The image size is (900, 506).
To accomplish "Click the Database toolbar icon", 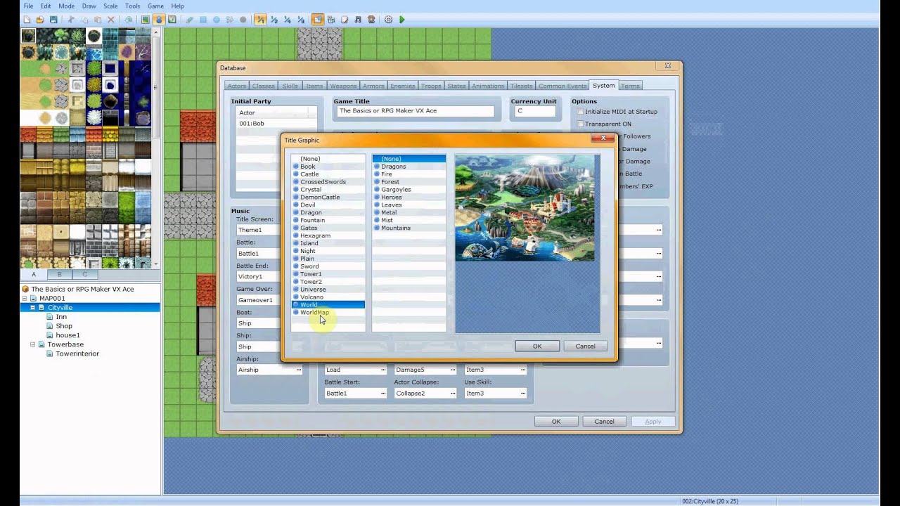I will point(318,20).
